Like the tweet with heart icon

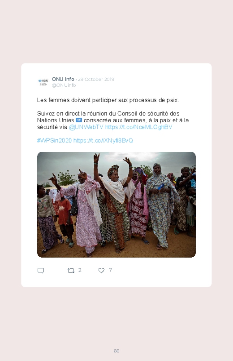(101, 271)
